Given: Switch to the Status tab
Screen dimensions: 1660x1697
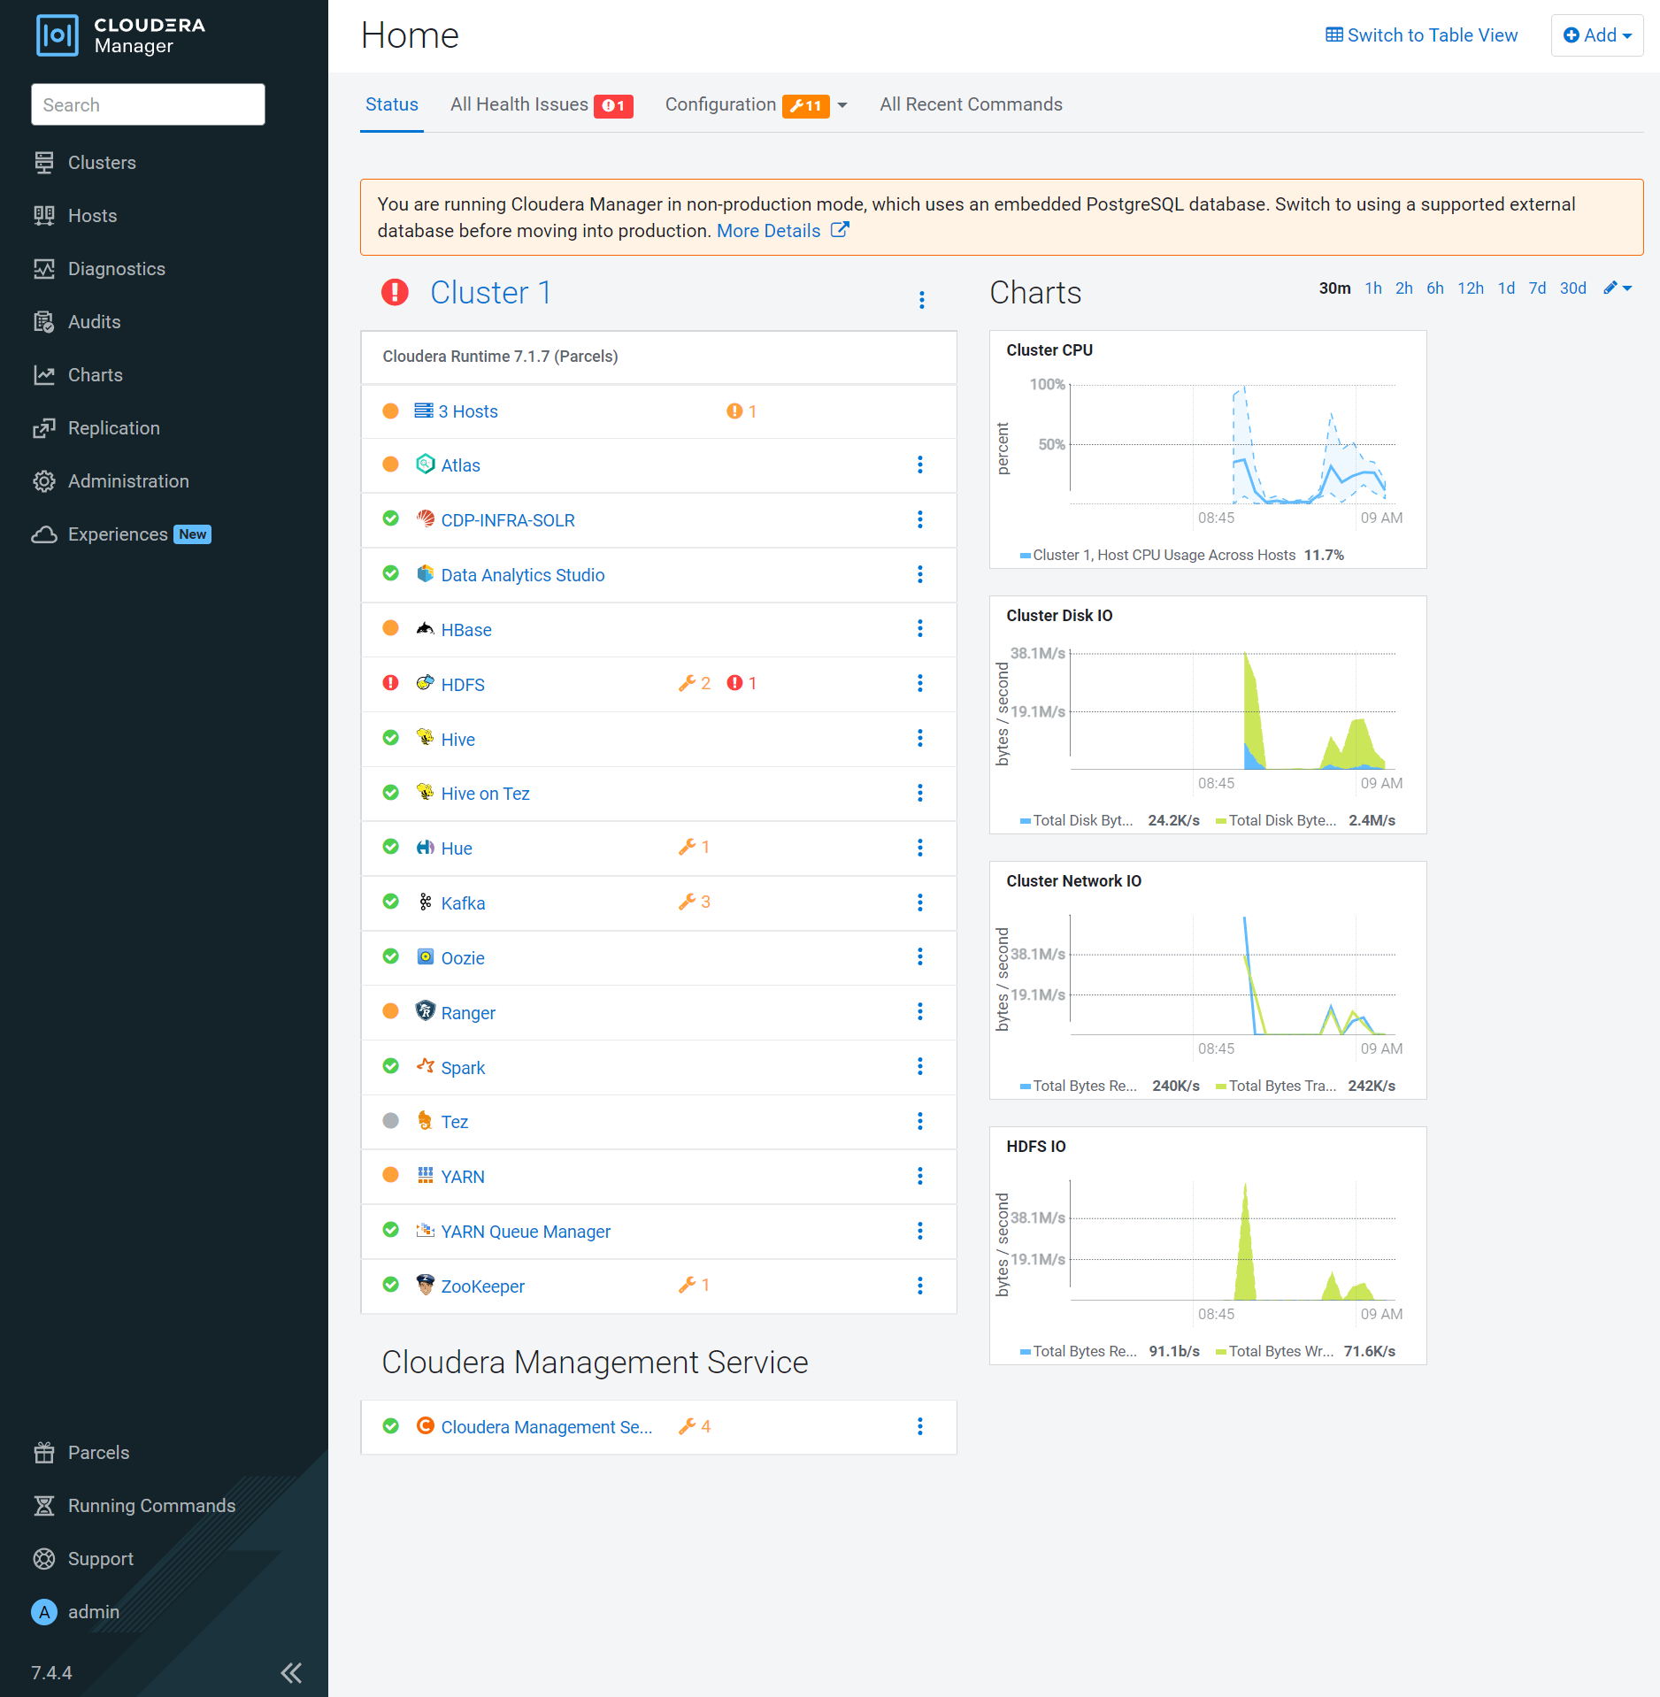Looking at the screenshot, I should point(392,104).
